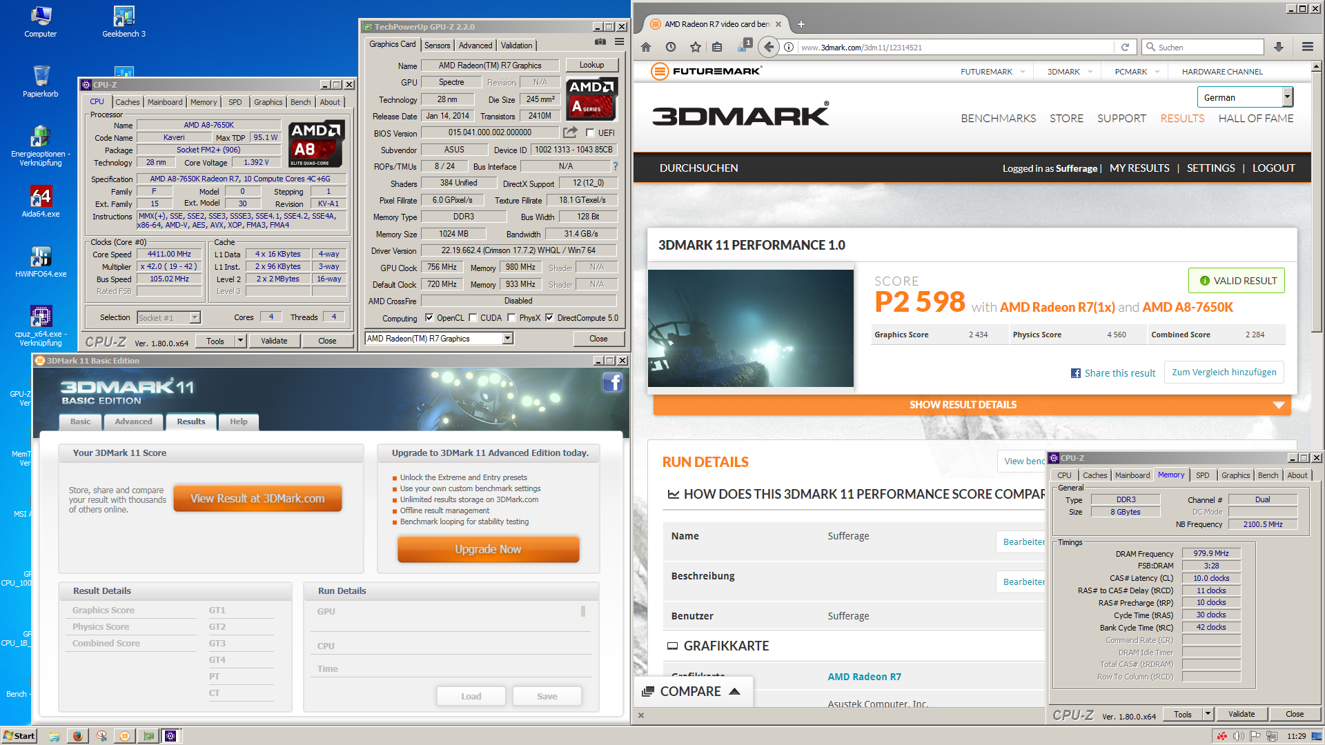Switch to Mainboard tab in CPU-Z processor window
Screen dimensions: 1325x745
tap(165, 102)
